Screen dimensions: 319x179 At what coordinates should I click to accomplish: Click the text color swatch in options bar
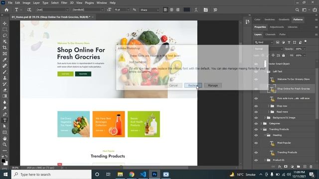[x=187, y=10]
